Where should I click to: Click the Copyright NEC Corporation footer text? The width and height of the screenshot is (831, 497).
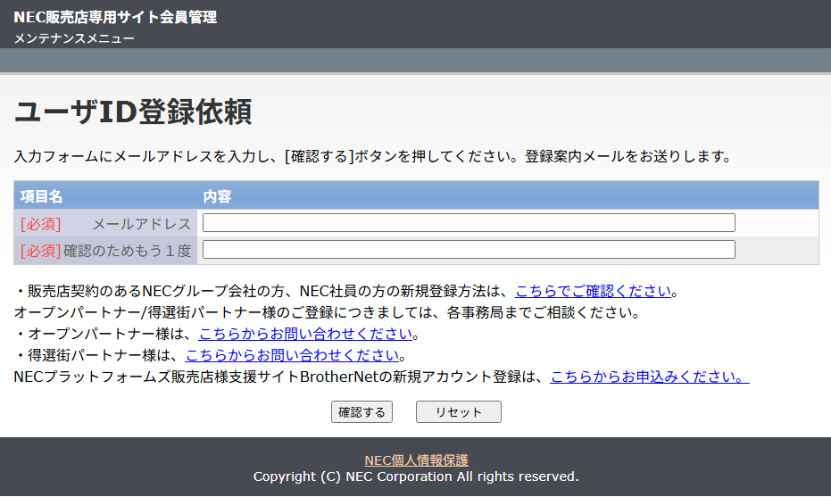coord(416,476)
